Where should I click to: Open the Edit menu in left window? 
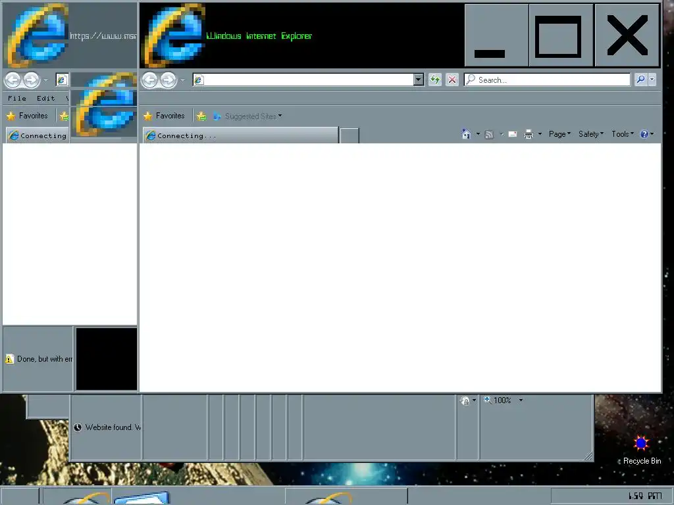[46, 99]
